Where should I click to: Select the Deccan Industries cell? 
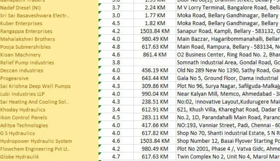49,70
